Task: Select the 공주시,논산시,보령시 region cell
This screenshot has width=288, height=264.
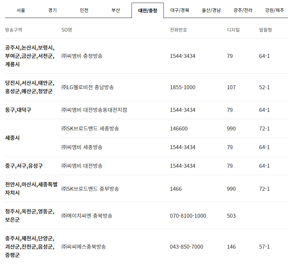Action: click(x=30, y=56)
